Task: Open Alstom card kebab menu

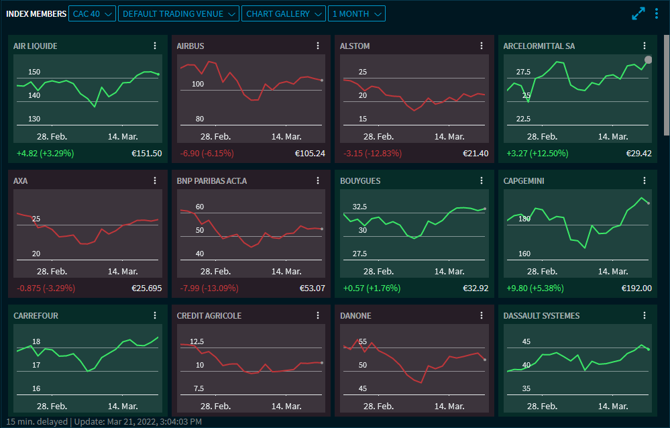Action: point(482,46)
